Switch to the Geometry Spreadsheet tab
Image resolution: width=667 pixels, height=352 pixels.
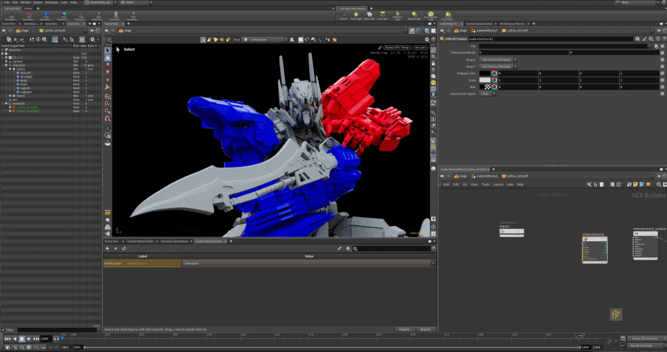click(x=175, y=241)
